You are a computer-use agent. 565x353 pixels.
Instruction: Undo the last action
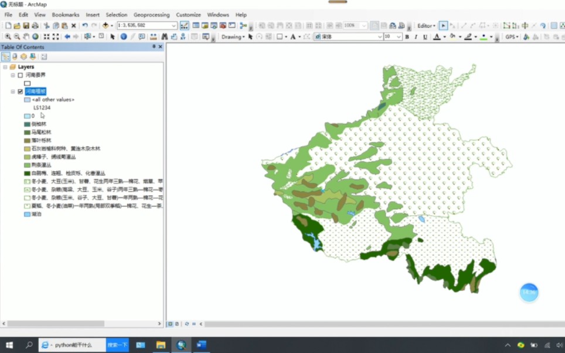(x=85, y=26)
